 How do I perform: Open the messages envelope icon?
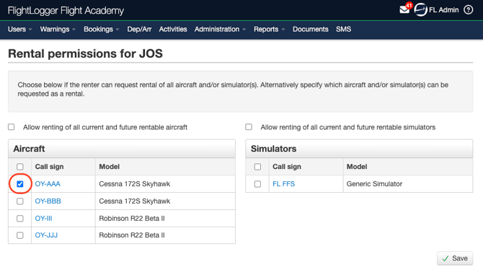click(404, 10)
